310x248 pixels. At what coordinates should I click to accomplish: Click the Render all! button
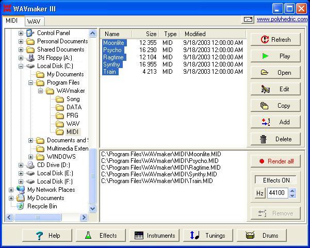click(x=275, y=161)
